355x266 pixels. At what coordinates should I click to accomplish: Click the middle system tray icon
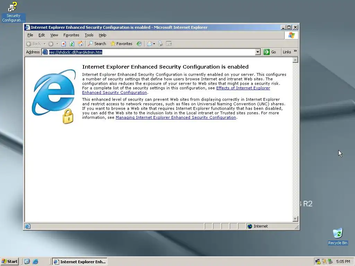click(x=324, y=262)
